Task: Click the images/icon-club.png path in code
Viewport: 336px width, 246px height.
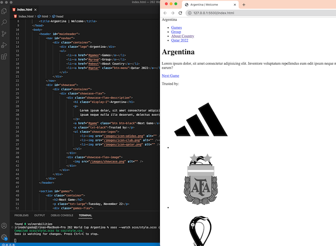Action: click(x=122, y=140)
